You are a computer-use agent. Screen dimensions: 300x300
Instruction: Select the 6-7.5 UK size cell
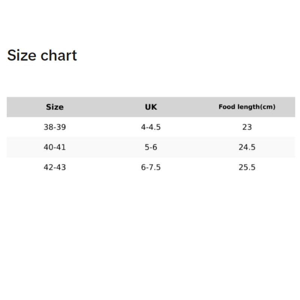[x=151, y=167]
